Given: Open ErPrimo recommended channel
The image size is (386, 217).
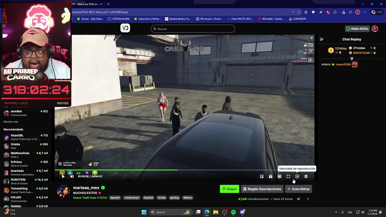Looking at the screenshot, I should pyautogui.click(x=26, y=164).
